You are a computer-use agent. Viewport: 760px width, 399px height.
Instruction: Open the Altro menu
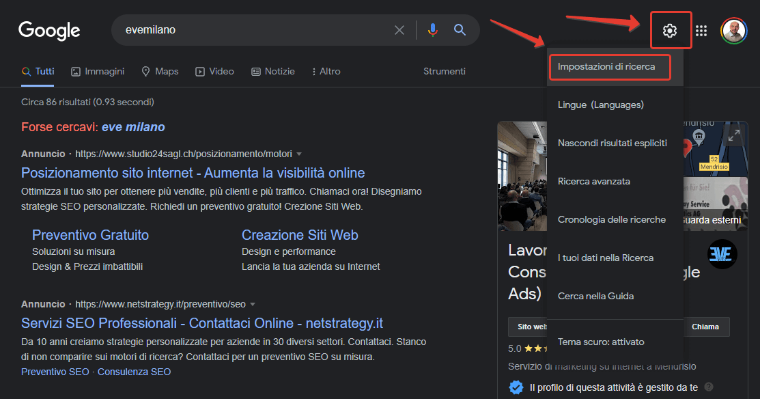pos(326,71)
